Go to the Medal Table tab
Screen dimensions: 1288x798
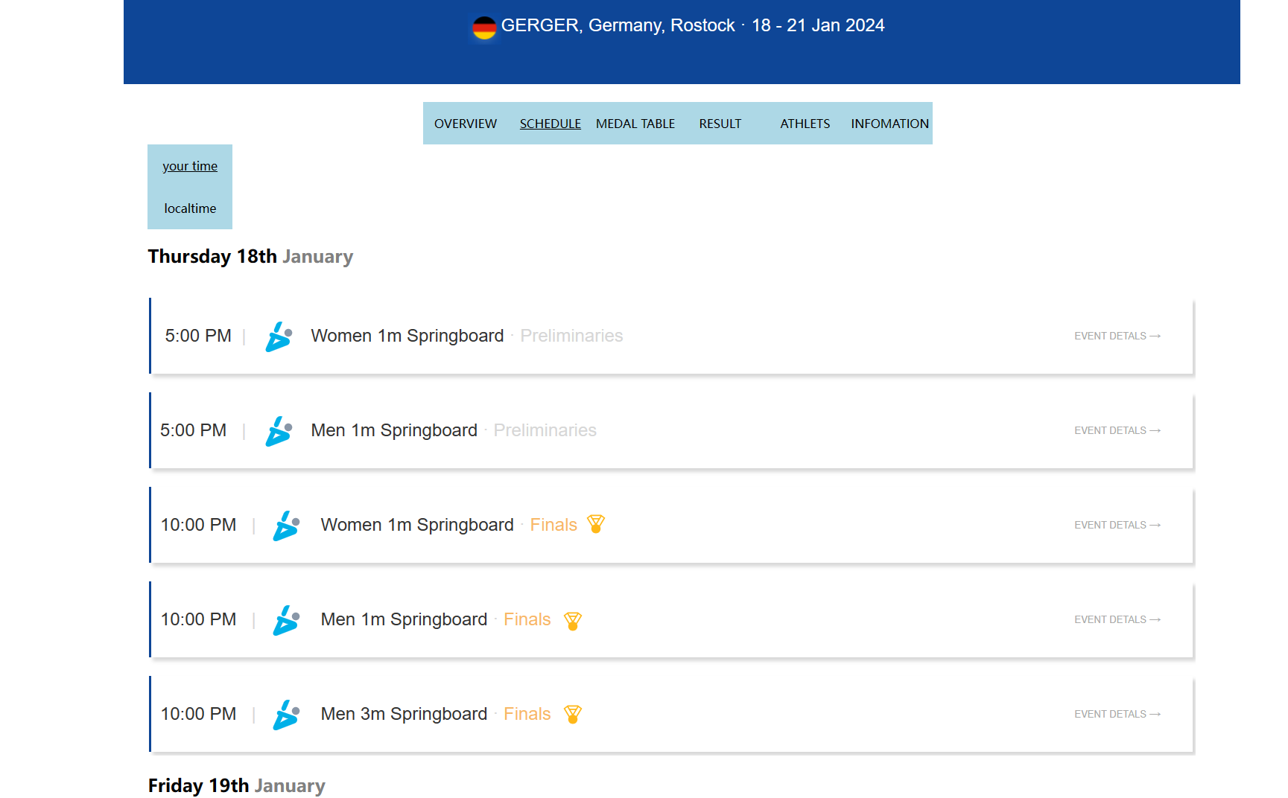click(635, 124)
